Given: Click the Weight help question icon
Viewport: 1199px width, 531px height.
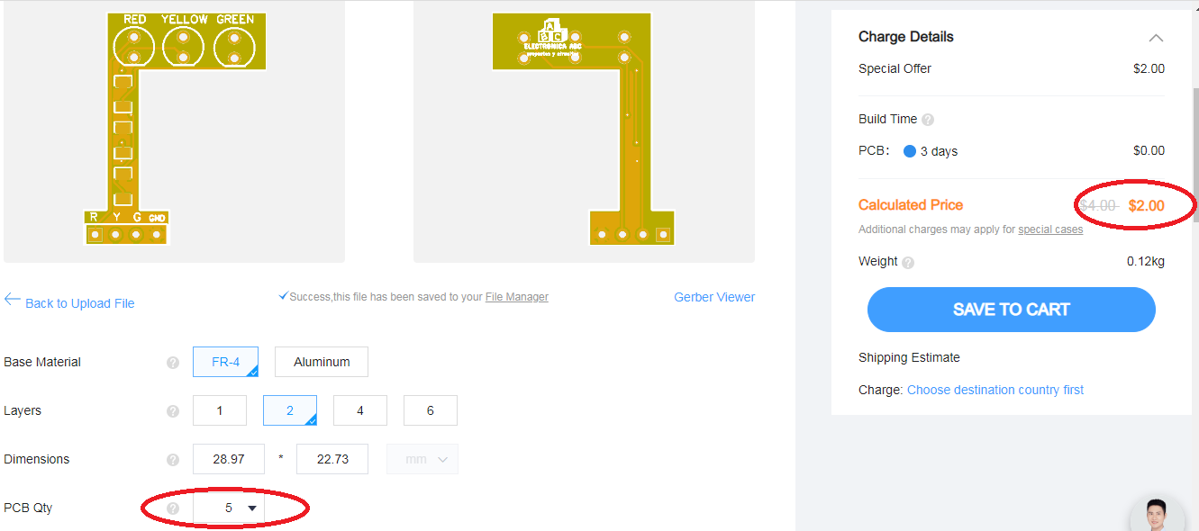Looking at the screenshot, I should coord(908,263).
